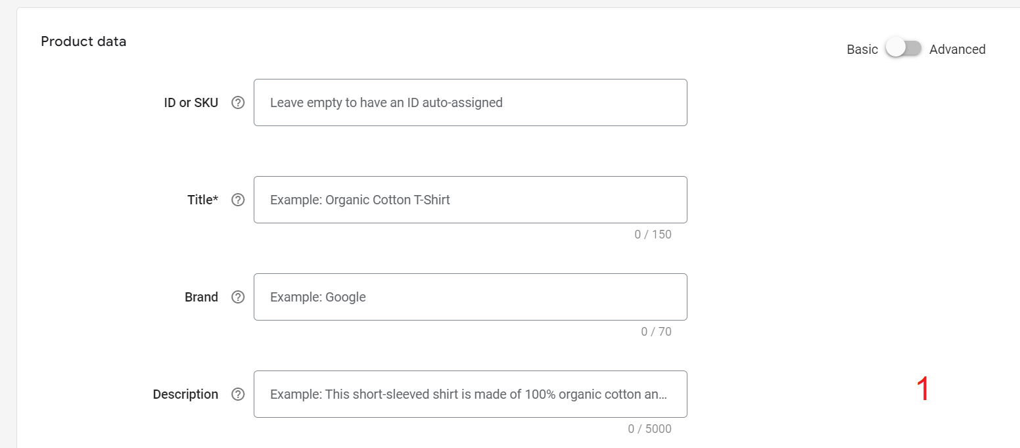Click the "Title*" field label
The image size is (1020, 448).
click(202, 200)
